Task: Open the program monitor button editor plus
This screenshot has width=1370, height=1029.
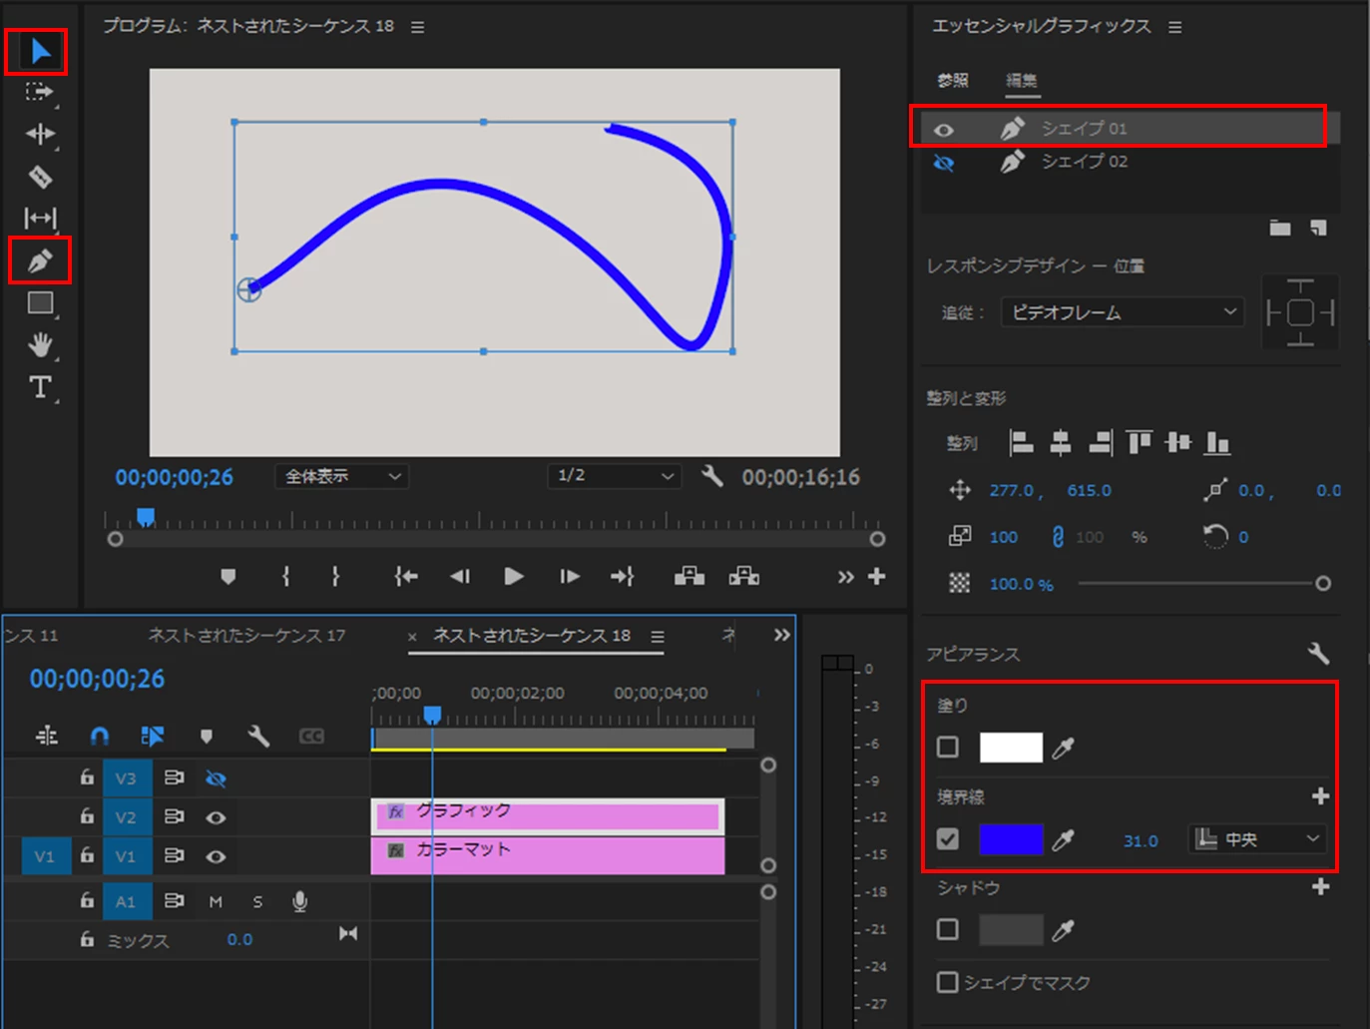Action: 877,576
